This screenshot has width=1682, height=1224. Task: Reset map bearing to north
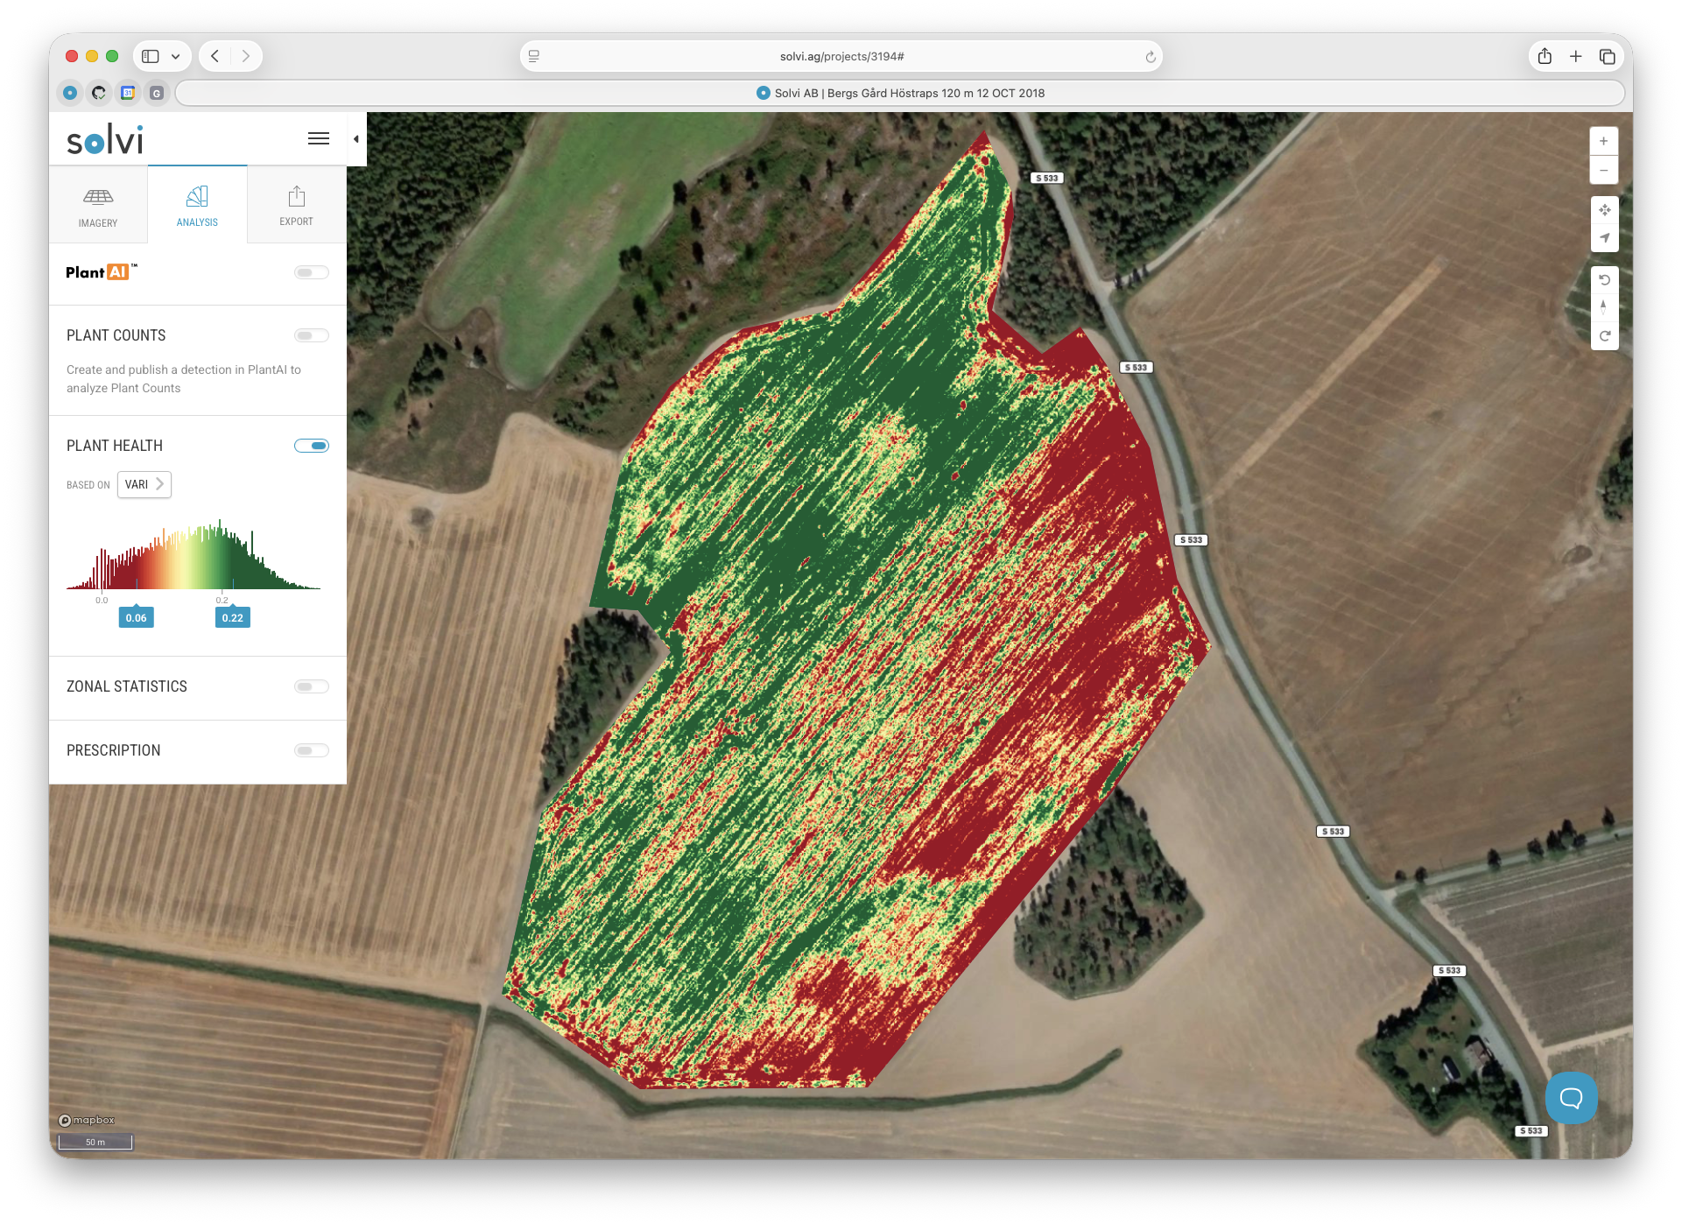1603,307
